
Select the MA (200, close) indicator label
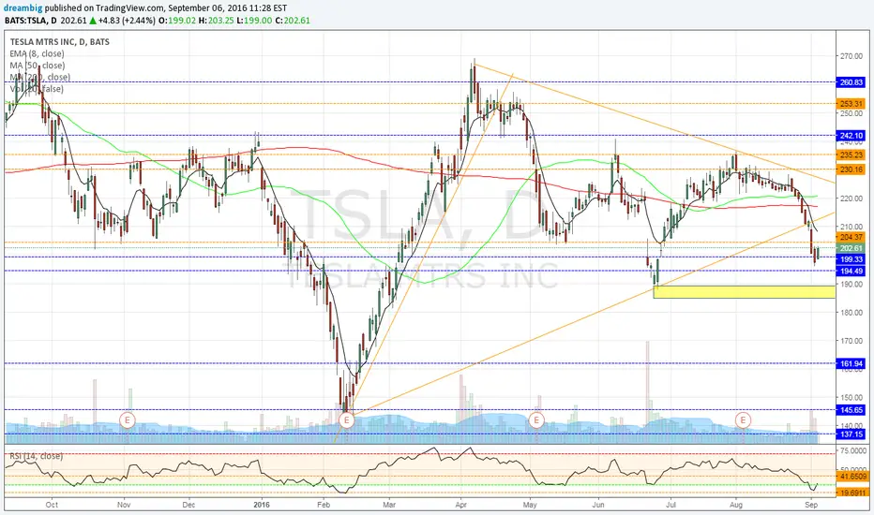[x=39, y=77]
